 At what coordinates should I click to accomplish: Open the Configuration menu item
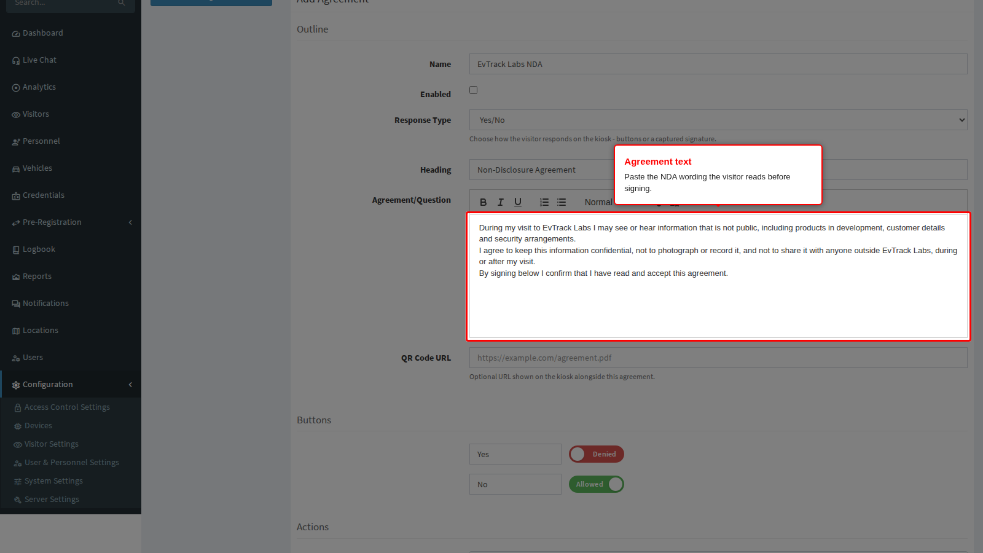(x=71, y=385)
